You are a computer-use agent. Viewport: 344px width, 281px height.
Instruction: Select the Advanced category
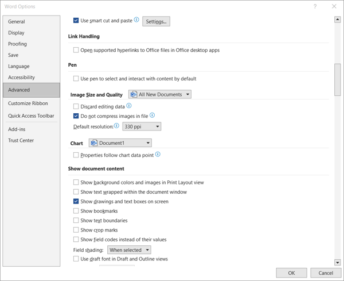pos(32,90)
